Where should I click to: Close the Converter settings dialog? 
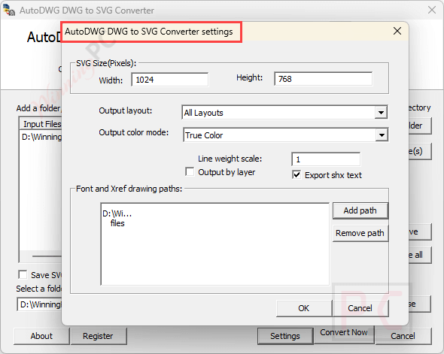397,31
